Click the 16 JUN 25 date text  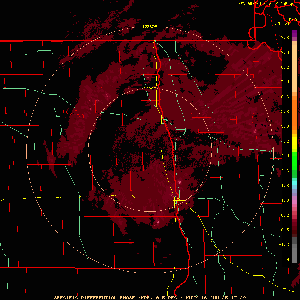point(215,298)
